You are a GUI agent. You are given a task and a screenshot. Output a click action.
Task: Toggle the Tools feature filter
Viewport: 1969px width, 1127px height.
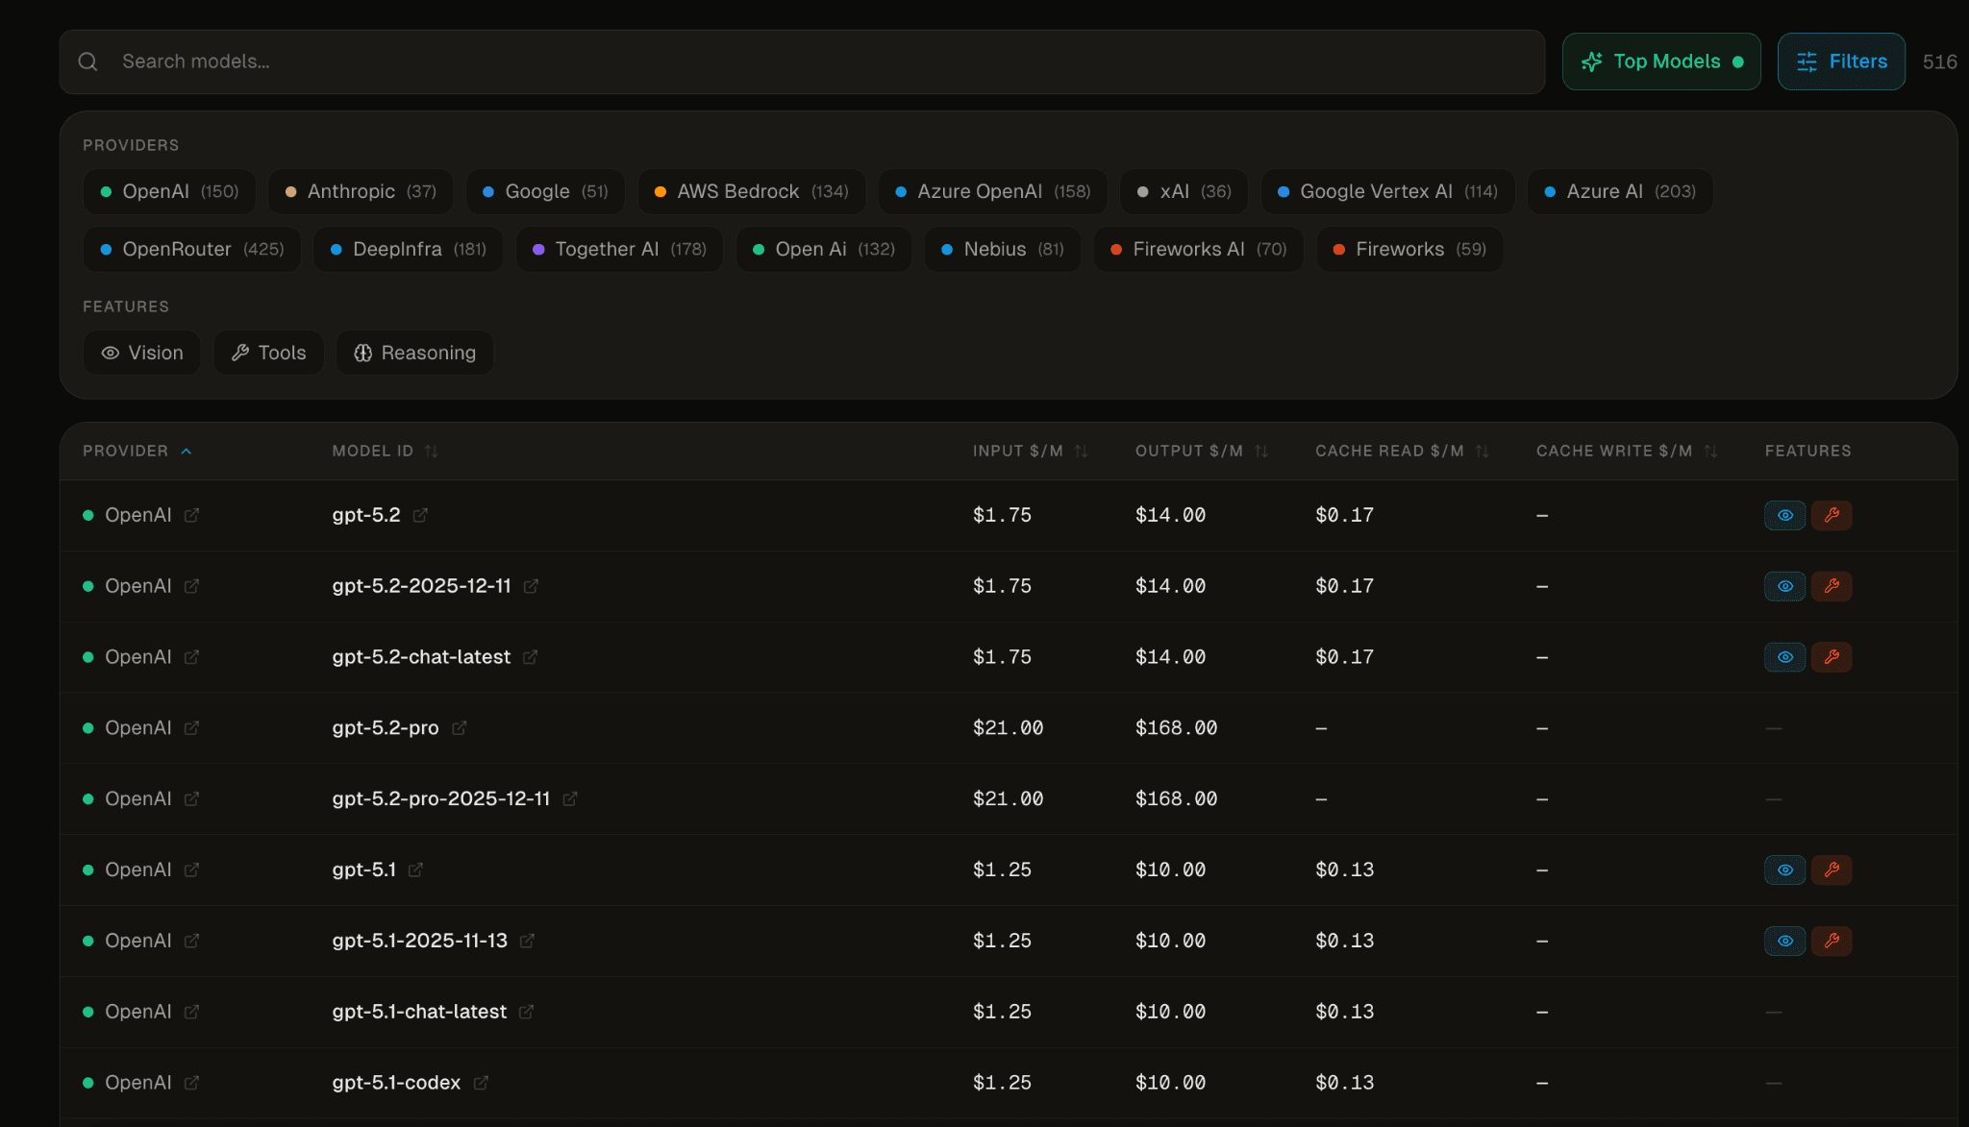click(269, 353)
